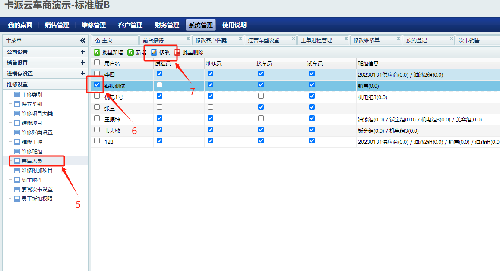The image size is (500, 271).
Task: Click table icon beside 维修班组
Action: (x=17, y=152)
